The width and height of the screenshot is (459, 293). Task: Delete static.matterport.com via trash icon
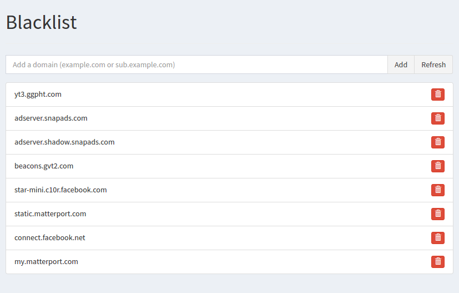tap(437, 214)
